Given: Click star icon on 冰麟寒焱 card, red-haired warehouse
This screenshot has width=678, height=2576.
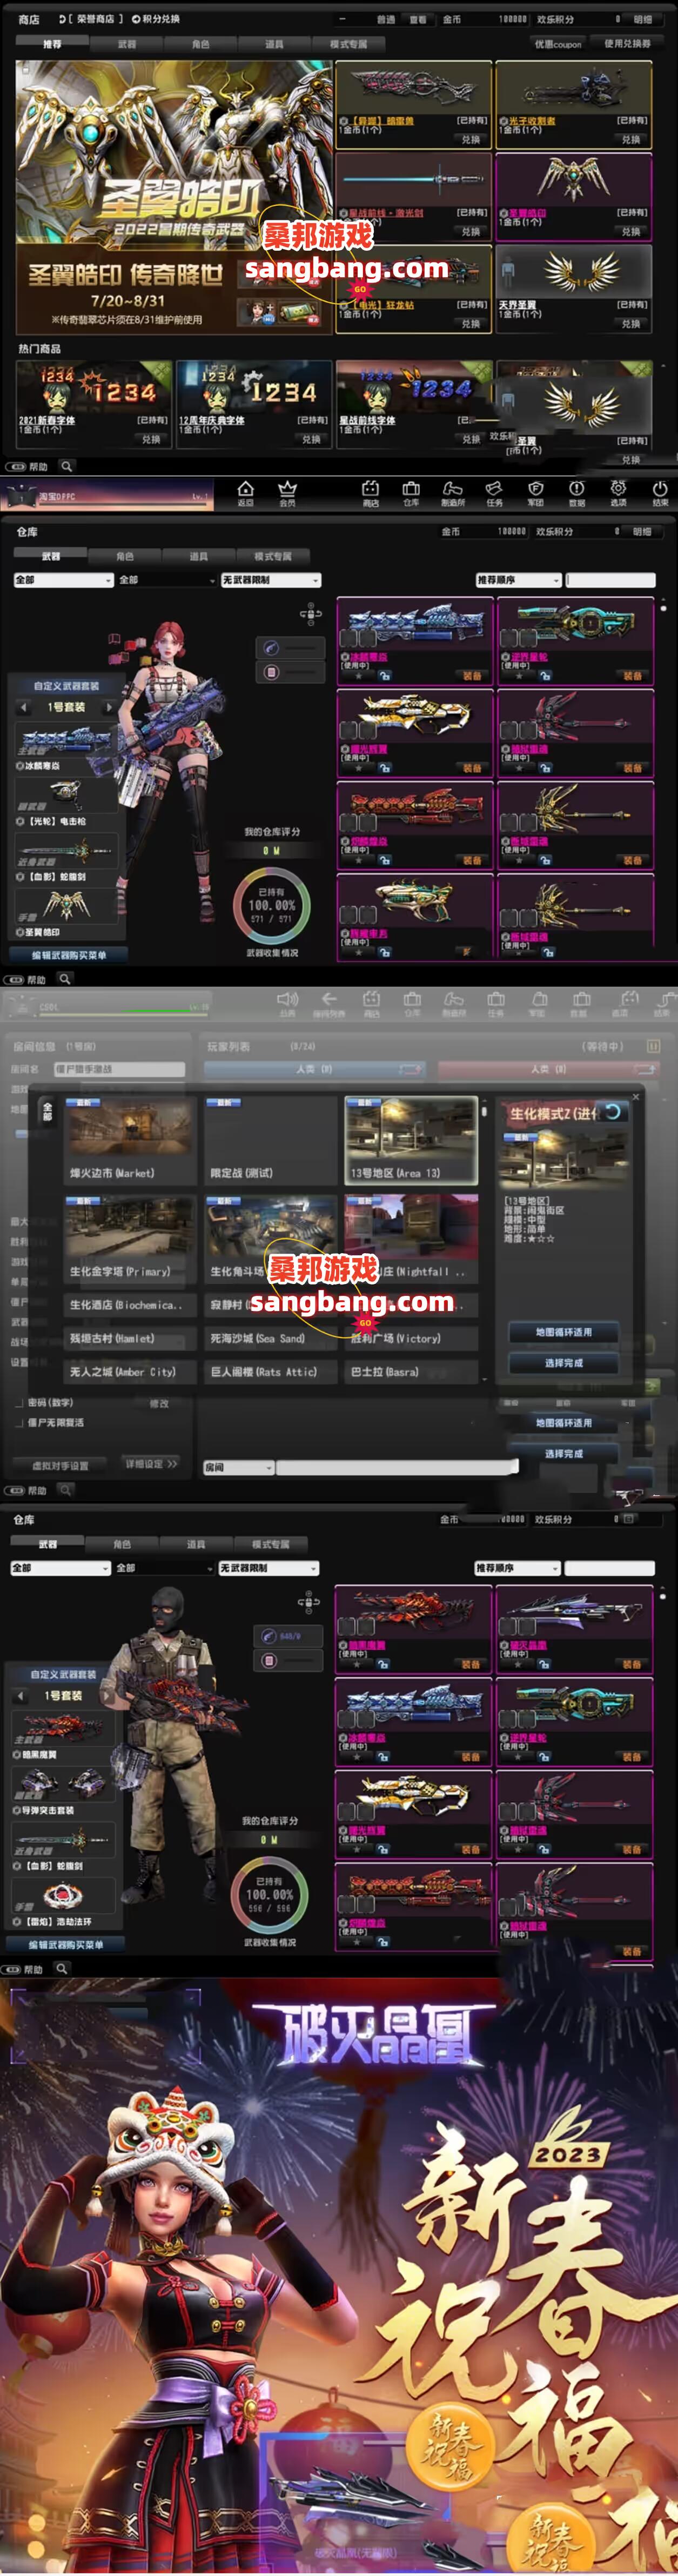Looking at the screenshot, I should 359,676.
